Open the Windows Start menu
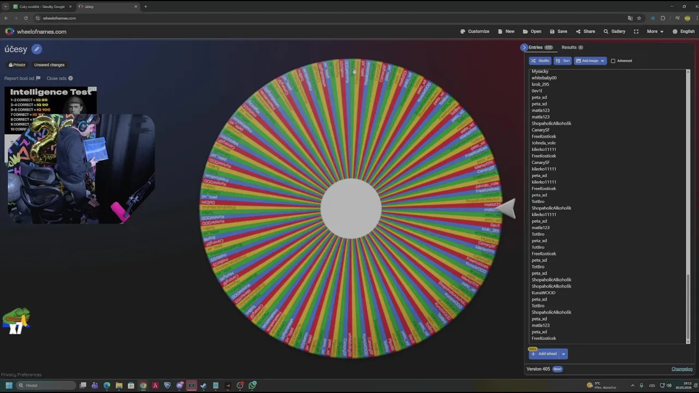 (9, 385)
